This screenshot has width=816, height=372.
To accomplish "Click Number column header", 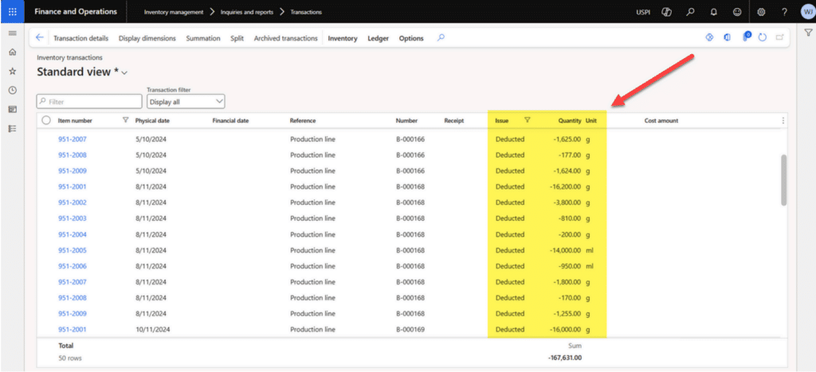I will point(406,120).
